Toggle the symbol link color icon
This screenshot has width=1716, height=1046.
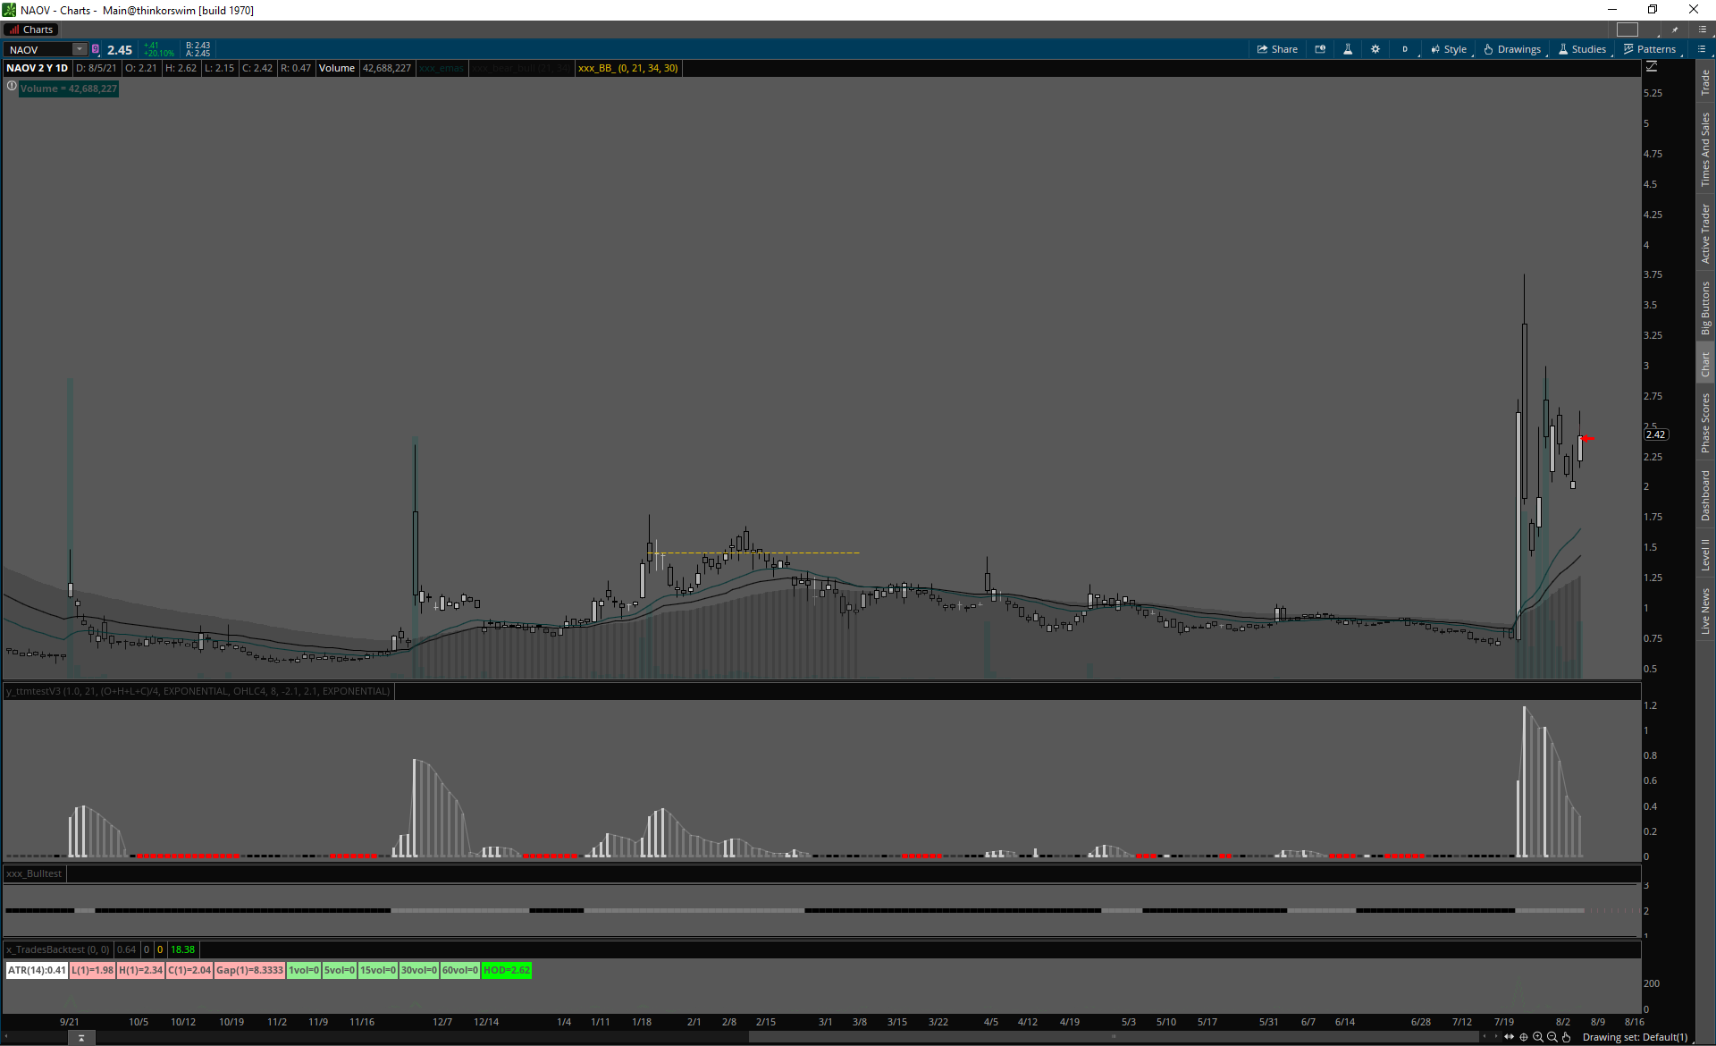tap(96, 49)
